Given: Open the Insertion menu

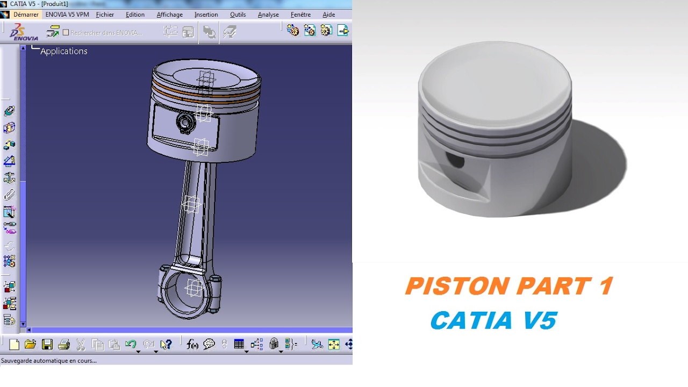Looking at the screenshot, I should (206, 15).
